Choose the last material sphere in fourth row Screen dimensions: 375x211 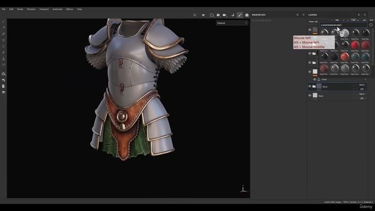click(366, 69)
